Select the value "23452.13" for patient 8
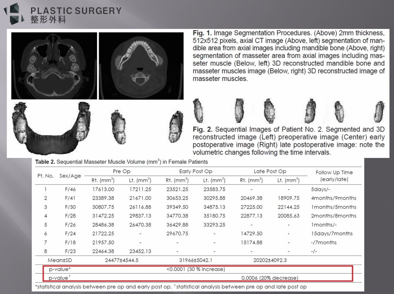The width and height of the screenshot is (394, 294). click(140, 251)
